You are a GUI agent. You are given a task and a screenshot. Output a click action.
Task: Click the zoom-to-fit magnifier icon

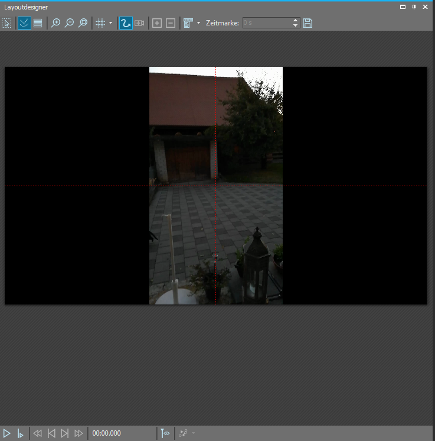[x=83, y=23]
